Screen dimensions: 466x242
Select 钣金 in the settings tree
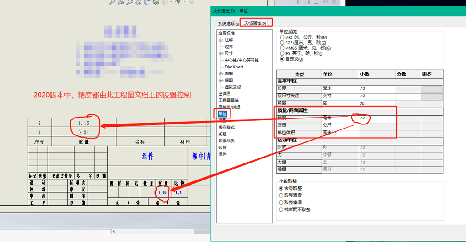pyautogui.click(x=222, y=147)
